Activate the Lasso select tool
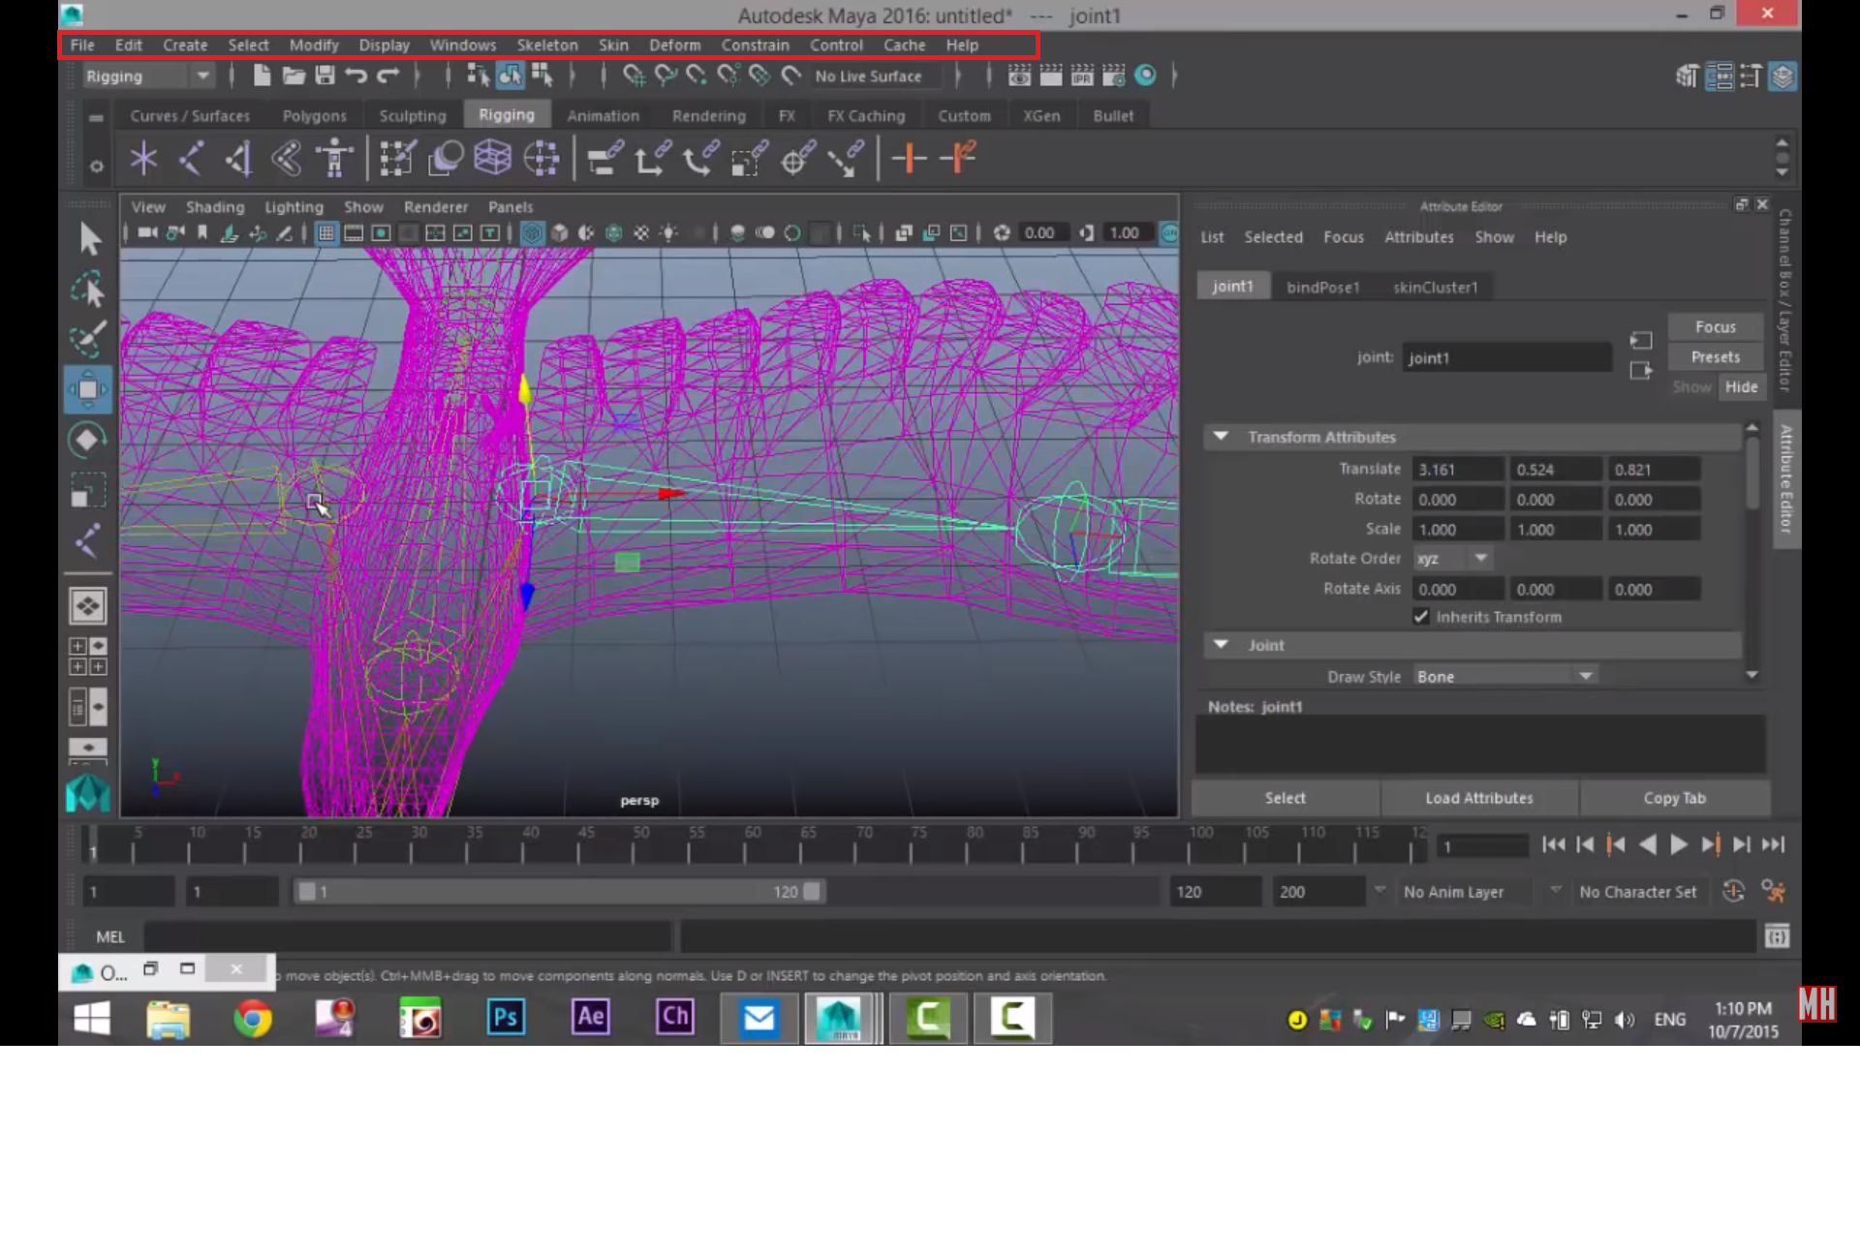The image size is (1860, 1255). point(87,289)
